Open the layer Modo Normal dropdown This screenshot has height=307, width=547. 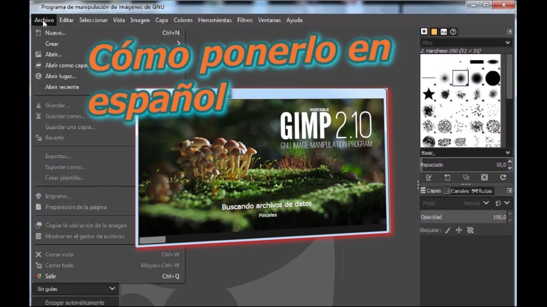456,203
